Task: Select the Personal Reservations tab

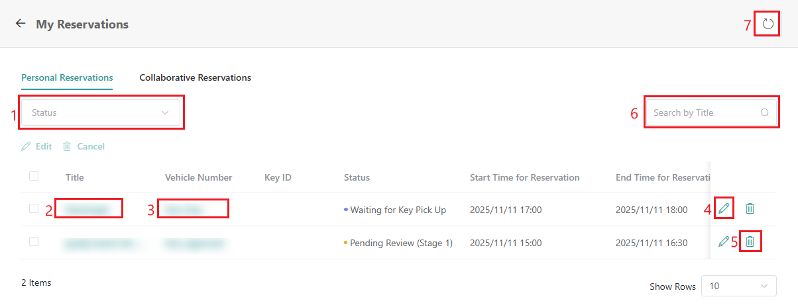Action: pos(67,77)
